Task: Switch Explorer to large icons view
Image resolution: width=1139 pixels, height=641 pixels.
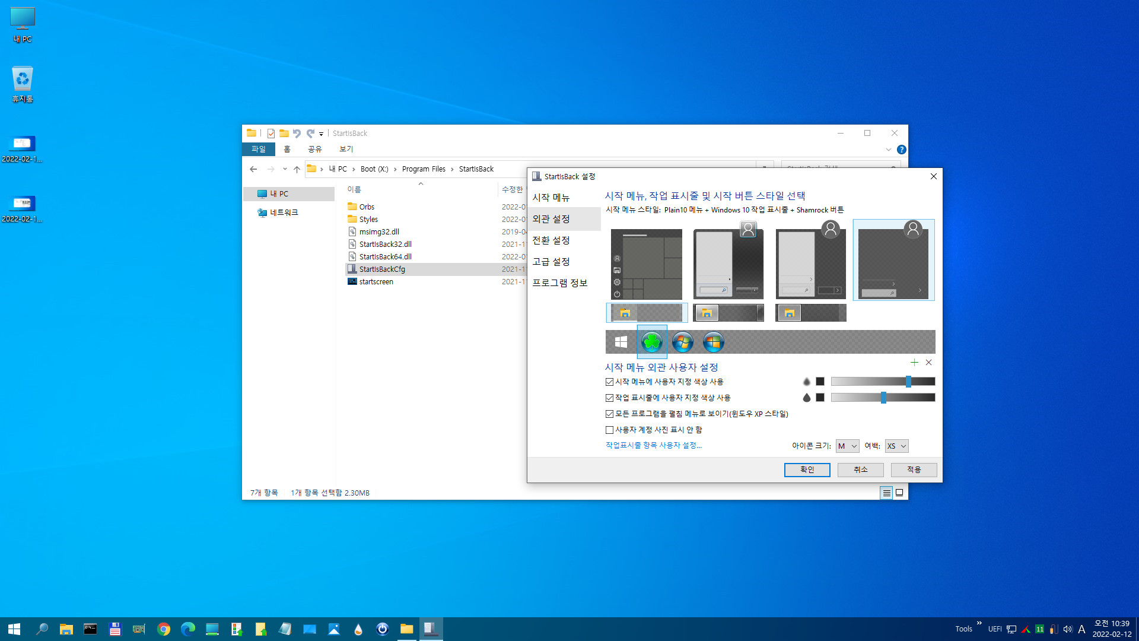Action: [x=899, y=493]
